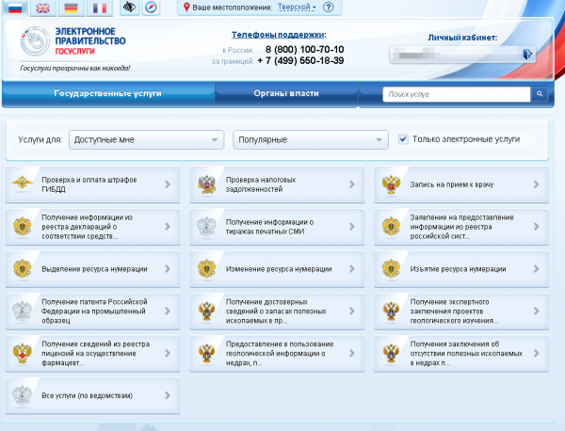
Task: Expand arrow on Выделение ресурса нумерации
Action: 168,268
